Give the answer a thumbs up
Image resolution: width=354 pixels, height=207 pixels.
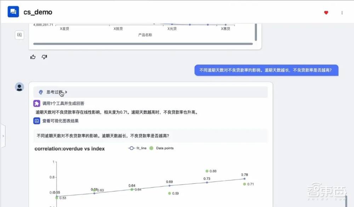pyautogui.click(x=33, y=57)
